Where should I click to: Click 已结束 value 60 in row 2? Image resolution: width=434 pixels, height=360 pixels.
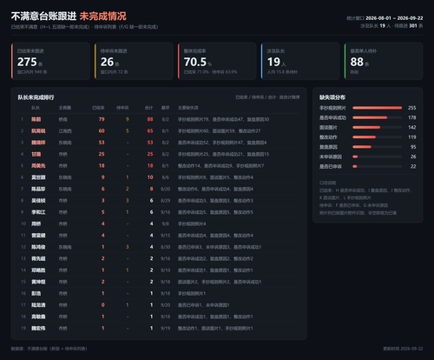(x=102, y=131)
